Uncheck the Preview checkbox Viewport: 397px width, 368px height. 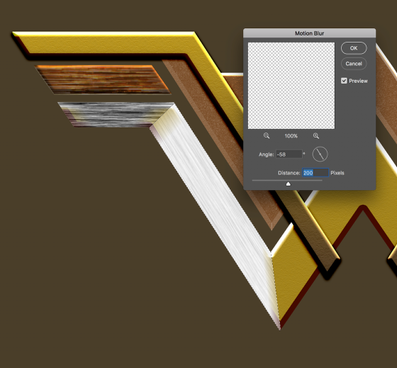point(344,81)
